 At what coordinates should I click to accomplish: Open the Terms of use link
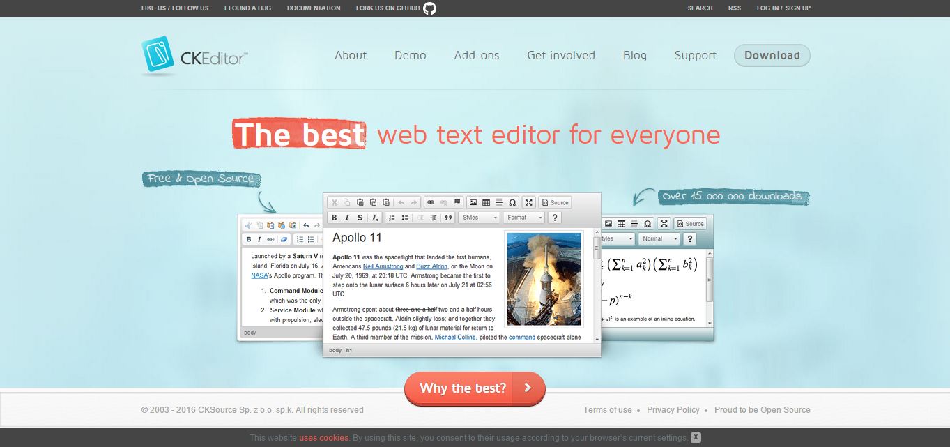pyautogui.click(x=608, y=410)
